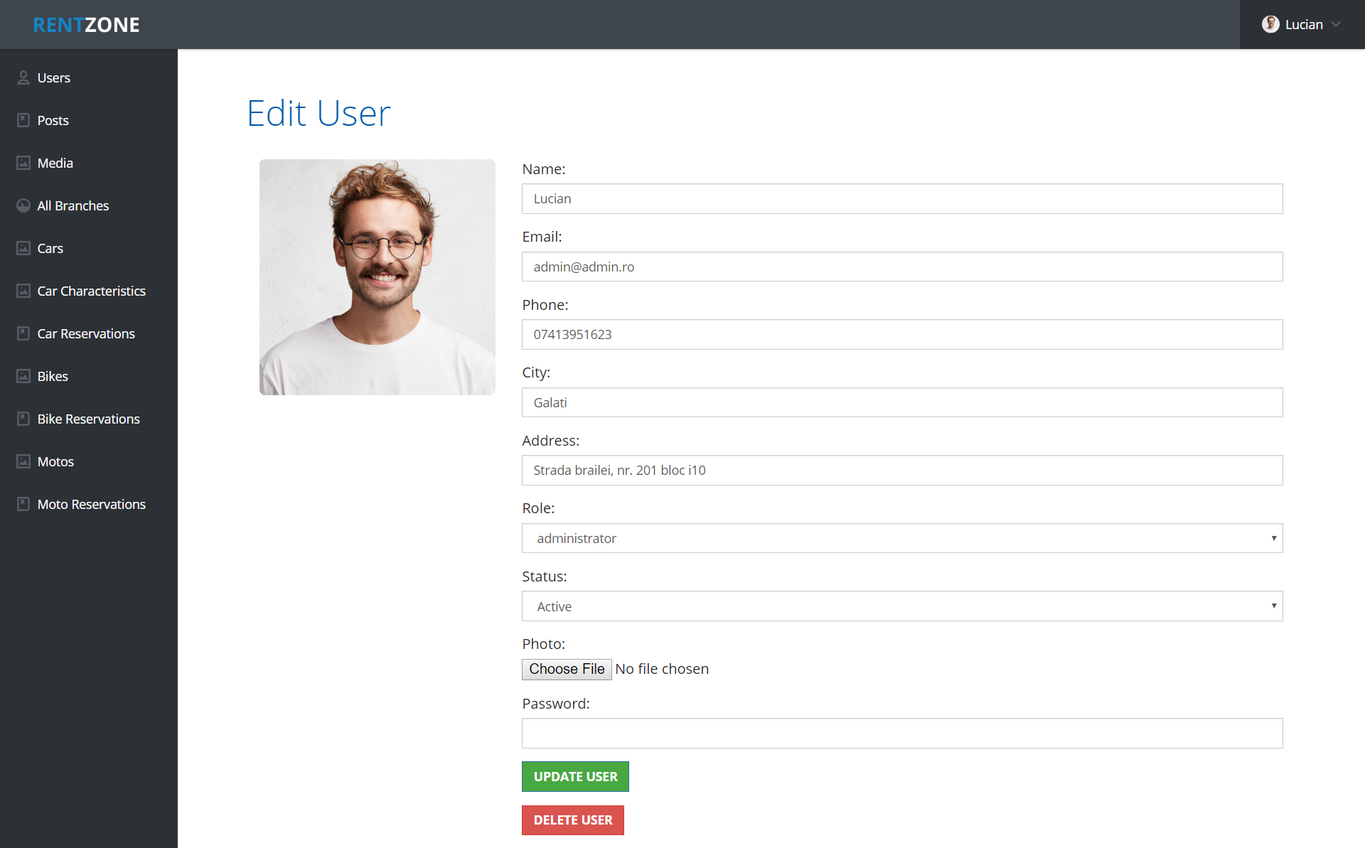Click the Moto Reservations sidebar icon
The image size is (1365, 848).
(x=23, y=504)
